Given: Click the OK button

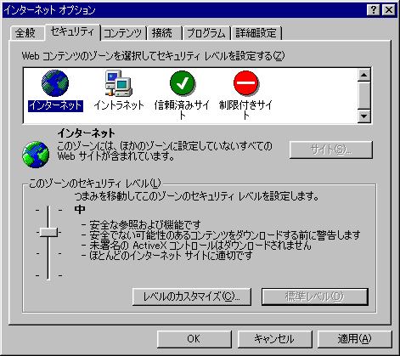Looking at the screenshot, I should click(194, 339).
